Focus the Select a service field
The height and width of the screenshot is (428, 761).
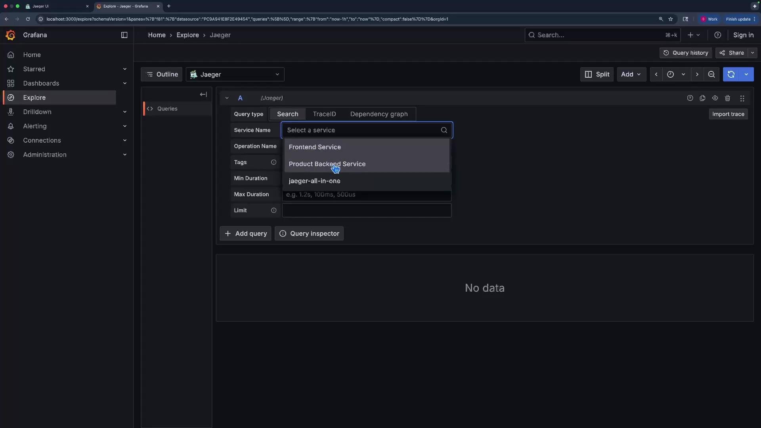tap(367, 130)
